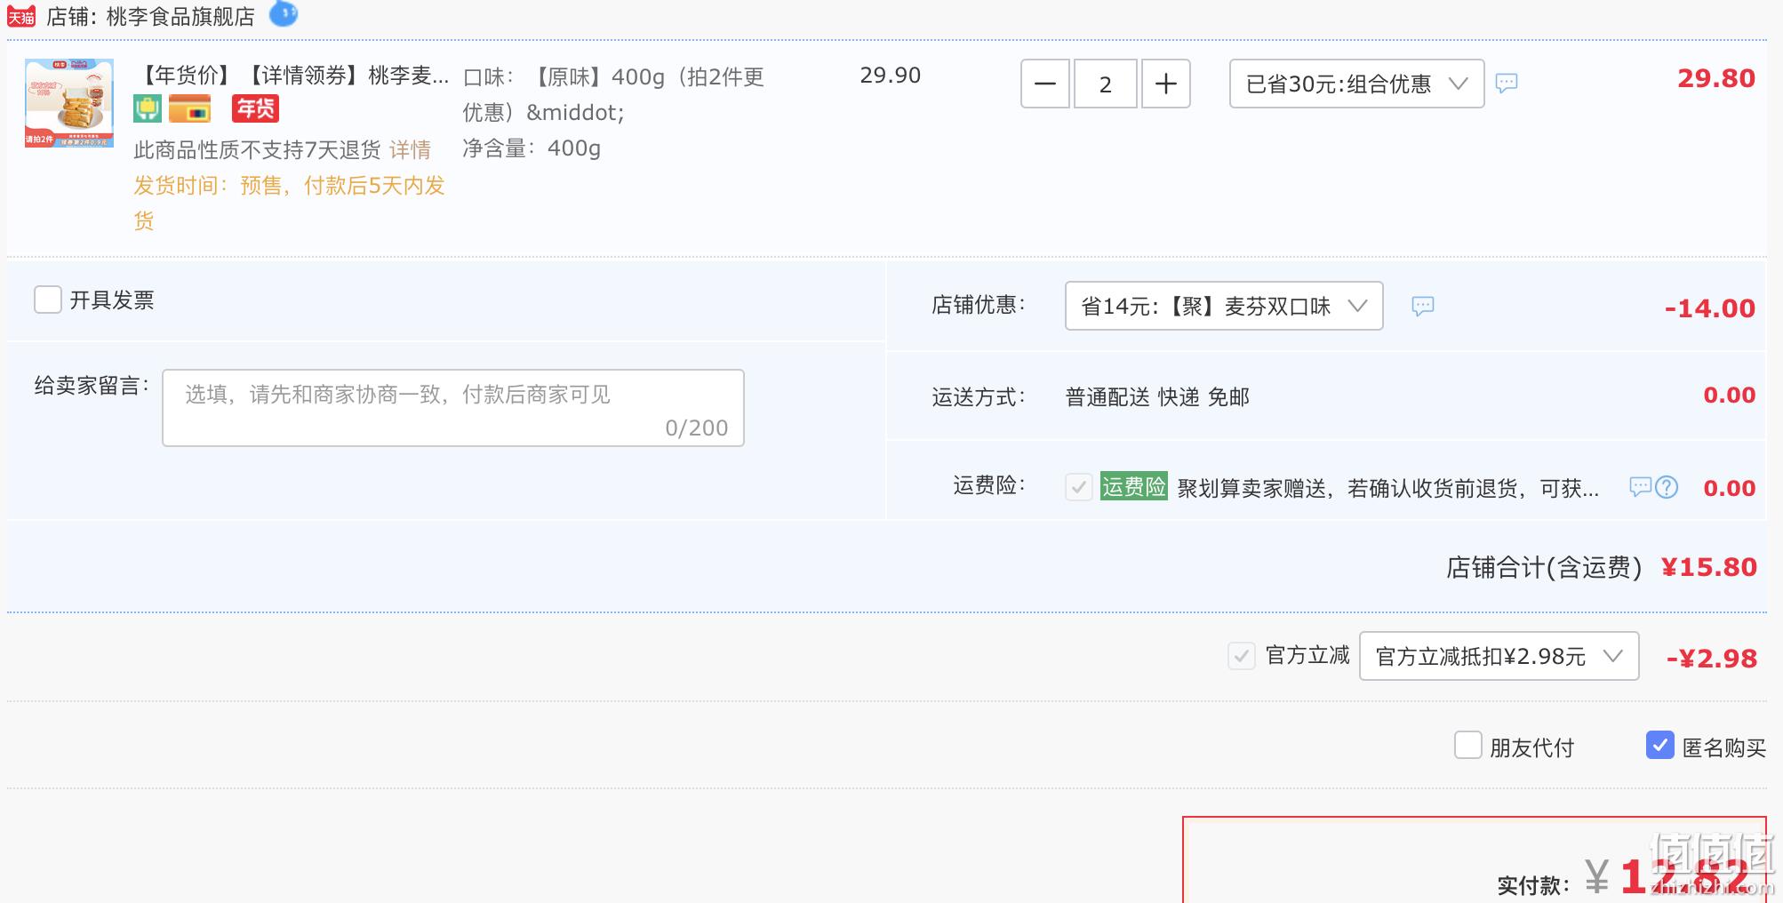Click the 普通配送 快递 免邮 shipping text
Viewport: 1783px width, 903px height.
click(1157, 396)
